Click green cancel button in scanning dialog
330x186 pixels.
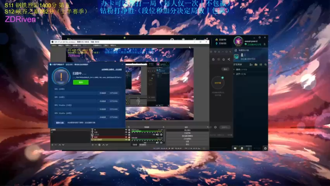pyautogui.click(x=81, y=82)
